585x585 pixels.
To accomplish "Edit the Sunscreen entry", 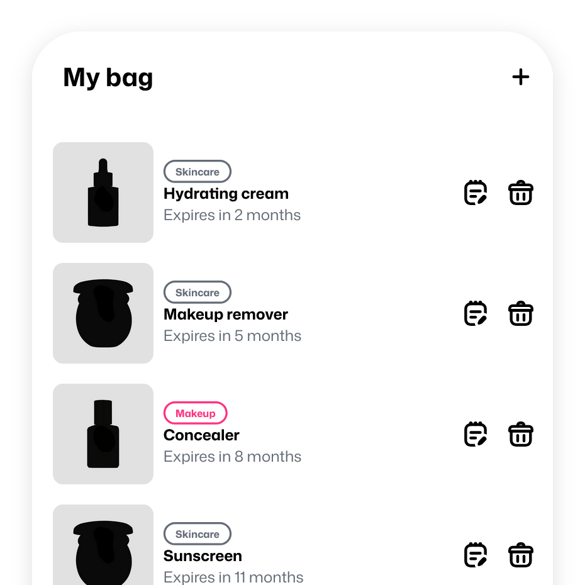I will tap(476, 555).
